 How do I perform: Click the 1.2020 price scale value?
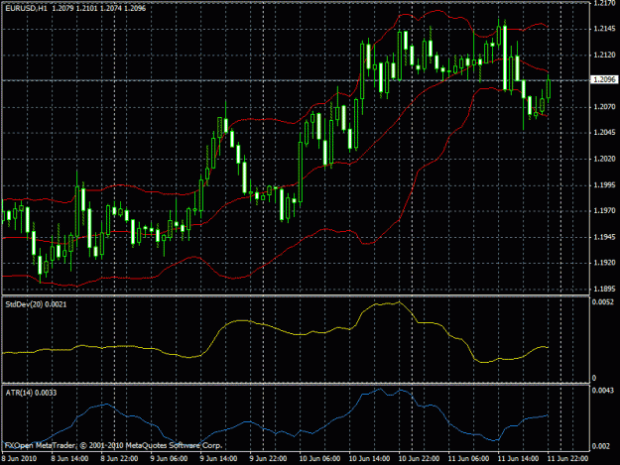(604, 159)
